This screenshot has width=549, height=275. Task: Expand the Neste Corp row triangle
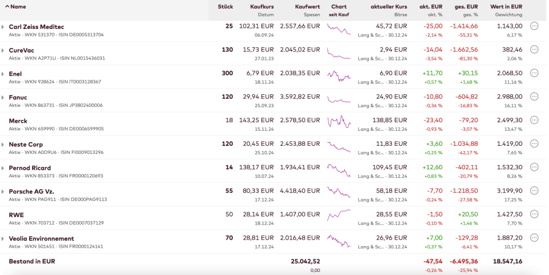3,145
